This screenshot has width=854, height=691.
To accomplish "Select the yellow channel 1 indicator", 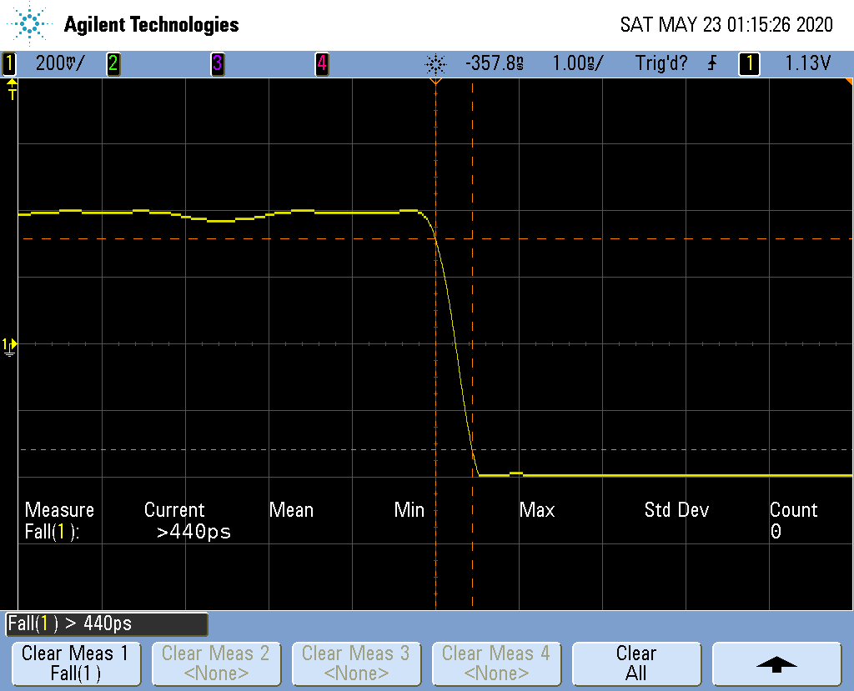I will pyautogui.click(x=10, y=63).
